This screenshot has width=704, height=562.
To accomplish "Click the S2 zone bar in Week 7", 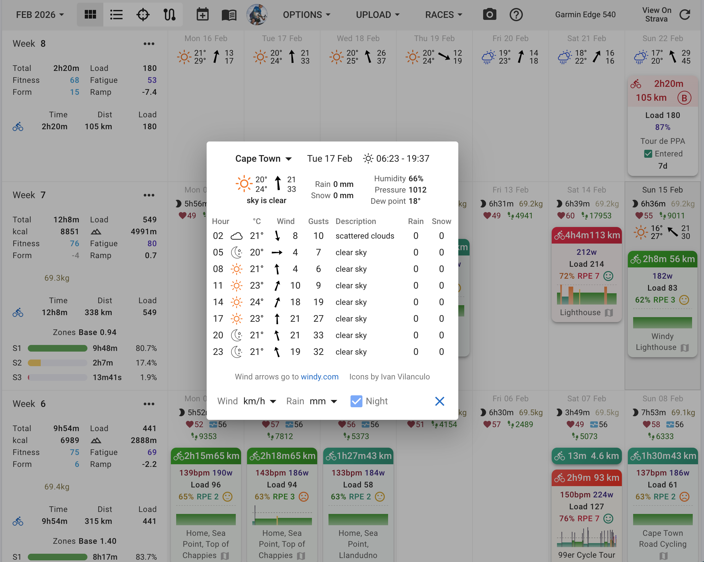I will pyautogui.click(x=58, y=363).
